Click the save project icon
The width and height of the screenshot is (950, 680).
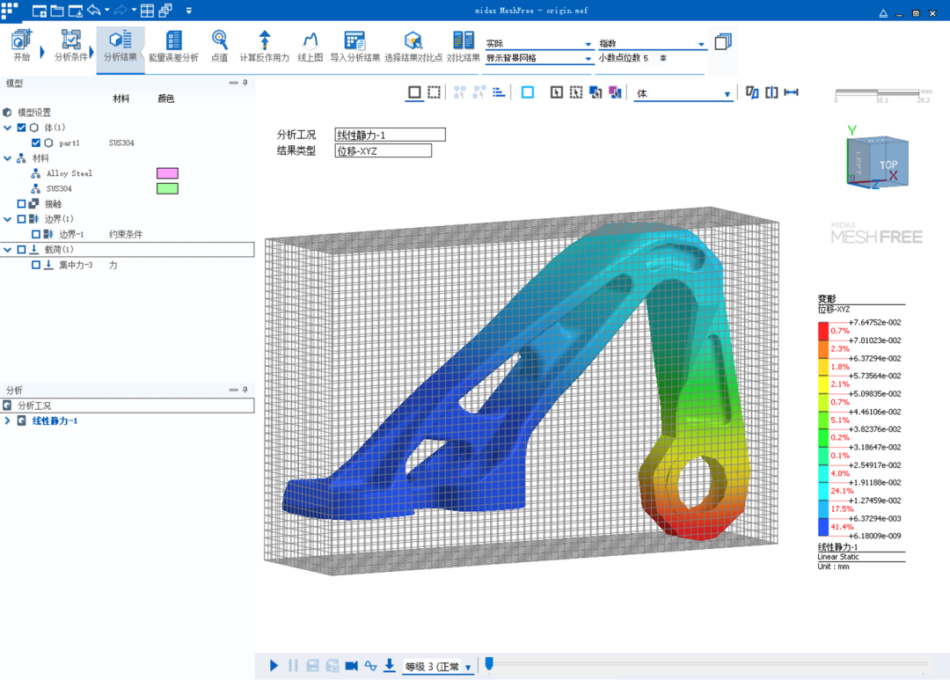pyautogui.click(x=75, y=11)
